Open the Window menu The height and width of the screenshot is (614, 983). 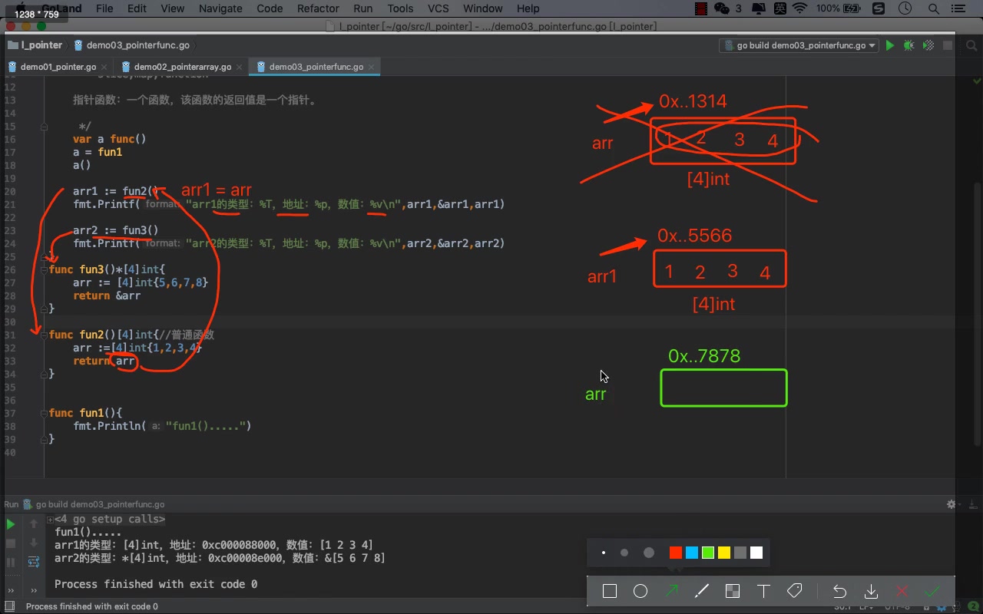483,8
